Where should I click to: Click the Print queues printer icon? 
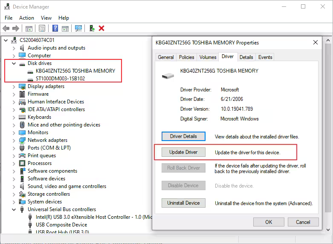pos(22,156)
